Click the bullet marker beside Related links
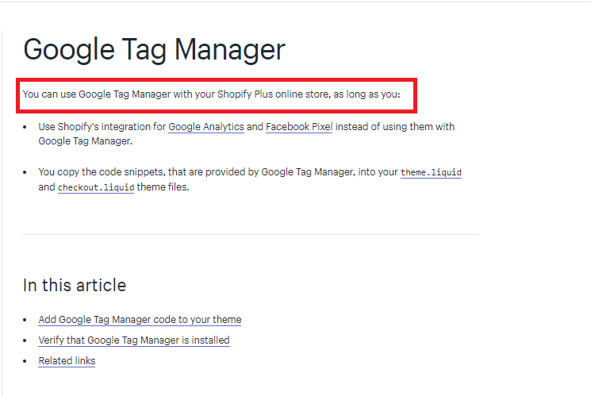 point(25,361)
